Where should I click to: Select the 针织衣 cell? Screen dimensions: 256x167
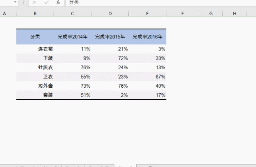pos(35,68)
